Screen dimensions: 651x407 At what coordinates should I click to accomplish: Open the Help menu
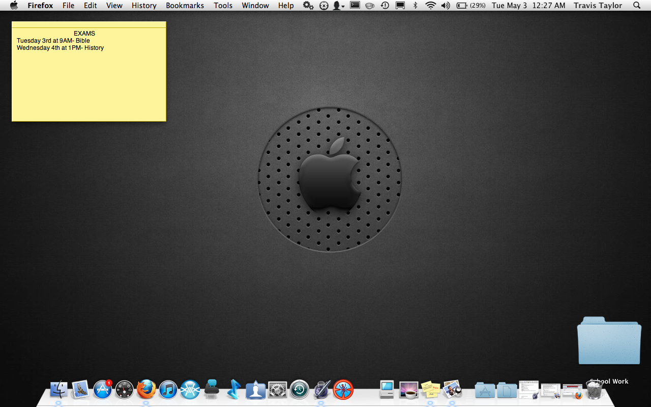(286, 6)
